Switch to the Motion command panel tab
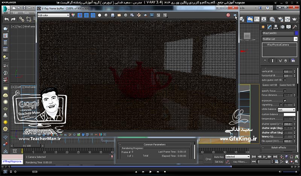This screenshot has height=176, width=301. click(x=283, y=27)
